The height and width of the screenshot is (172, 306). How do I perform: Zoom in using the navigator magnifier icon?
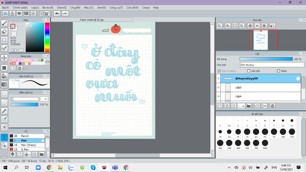click(x=228, y=26)
